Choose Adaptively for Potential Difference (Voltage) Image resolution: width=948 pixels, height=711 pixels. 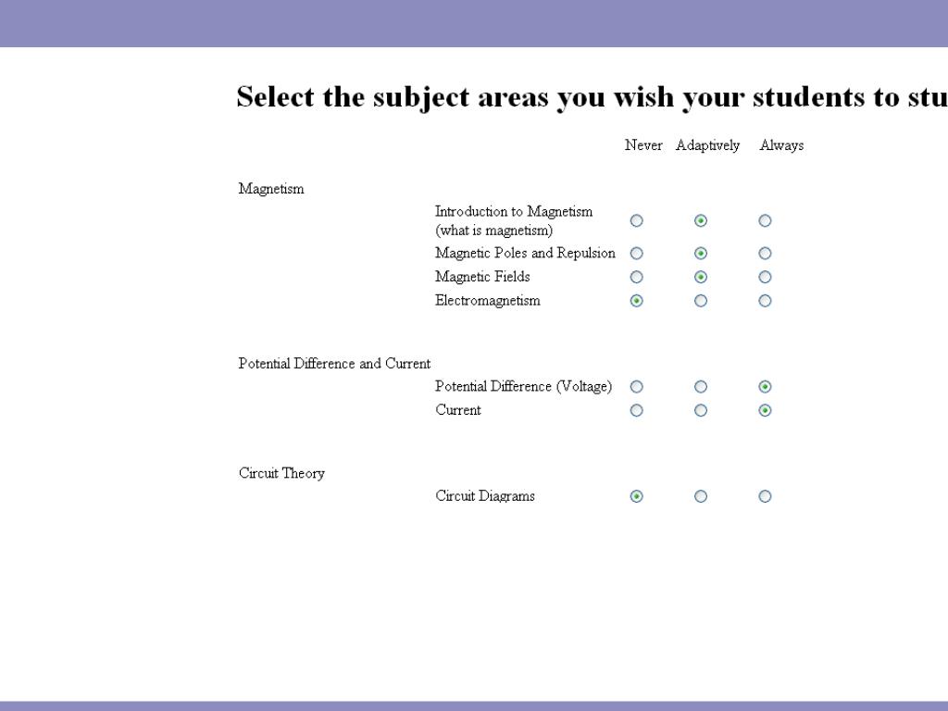point(701,387)
